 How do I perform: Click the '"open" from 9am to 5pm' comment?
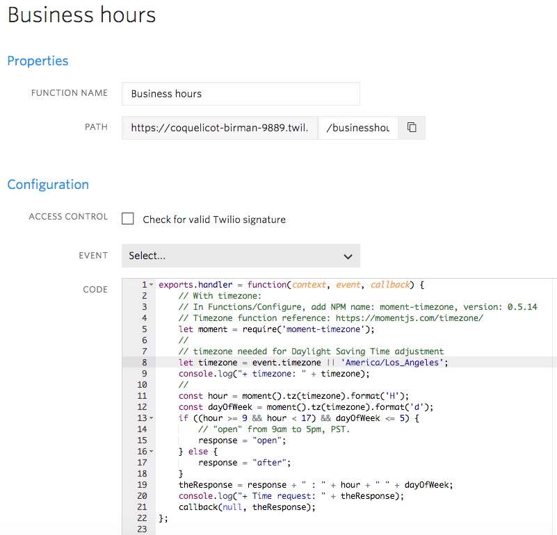(x=274, y=429)
